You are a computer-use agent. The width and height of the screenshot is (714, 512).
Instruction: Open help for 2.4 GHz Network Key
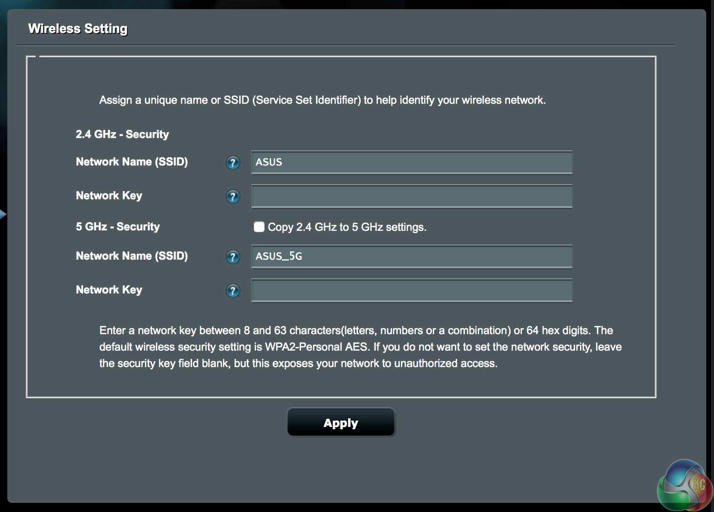click(233, 197)
